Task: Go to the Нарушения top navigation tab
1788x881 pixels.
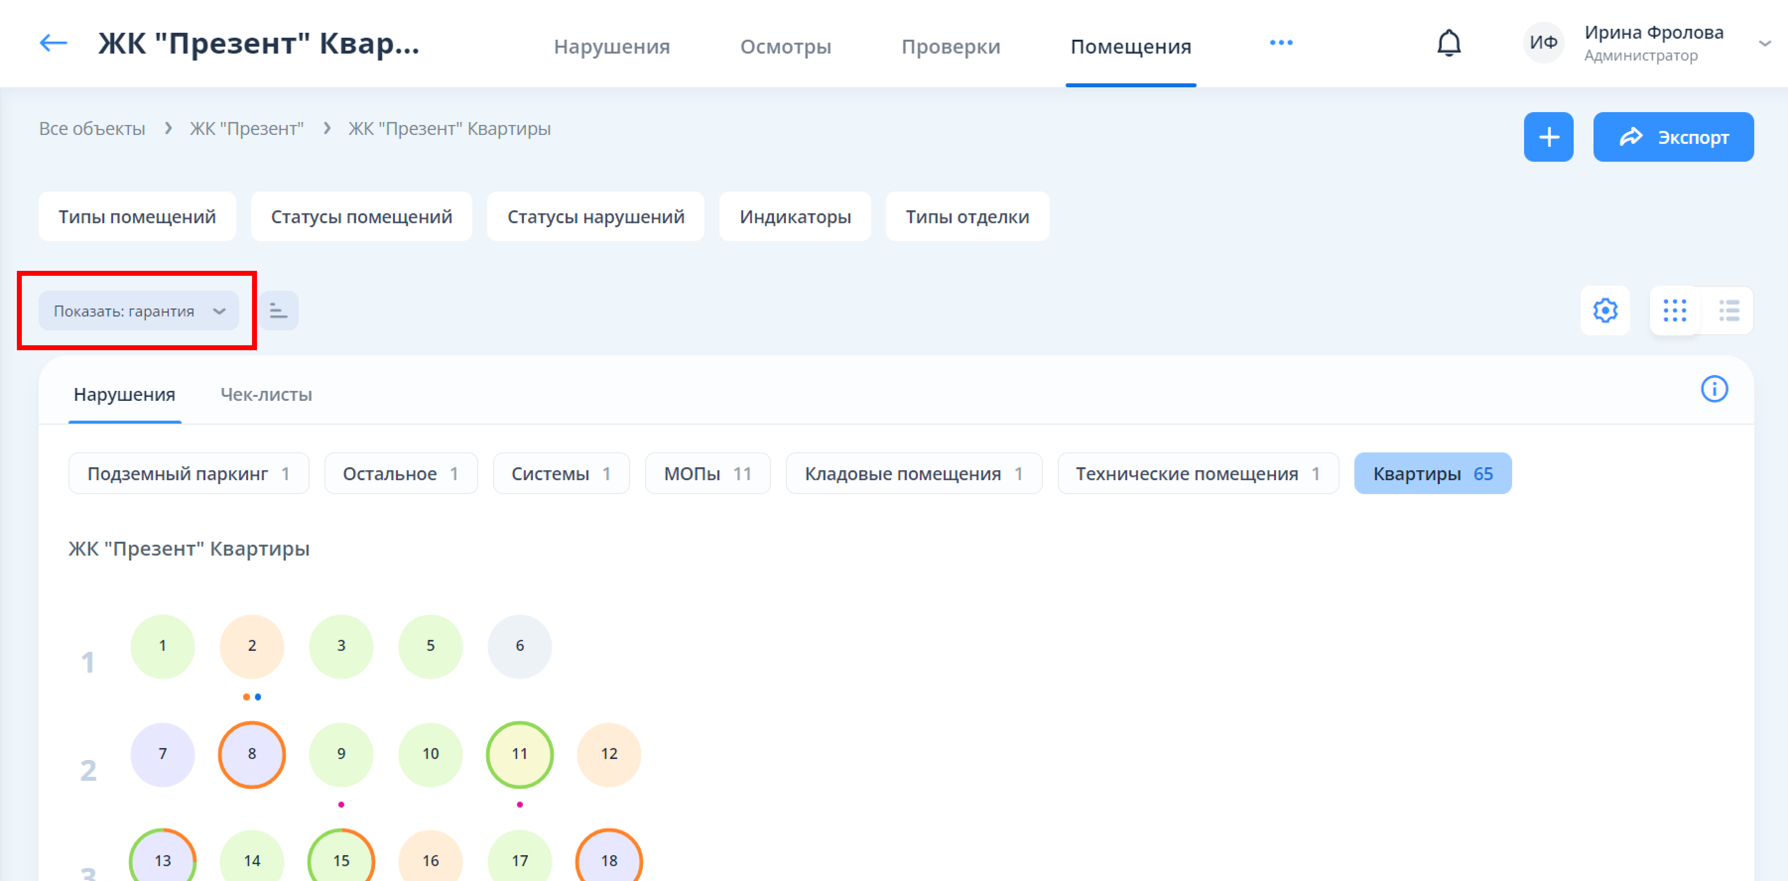Action: coord(612,47)
